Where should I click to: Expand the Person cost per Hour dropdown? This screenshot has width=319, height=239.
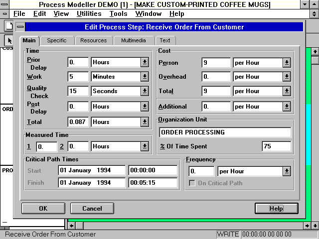(287, 63)
